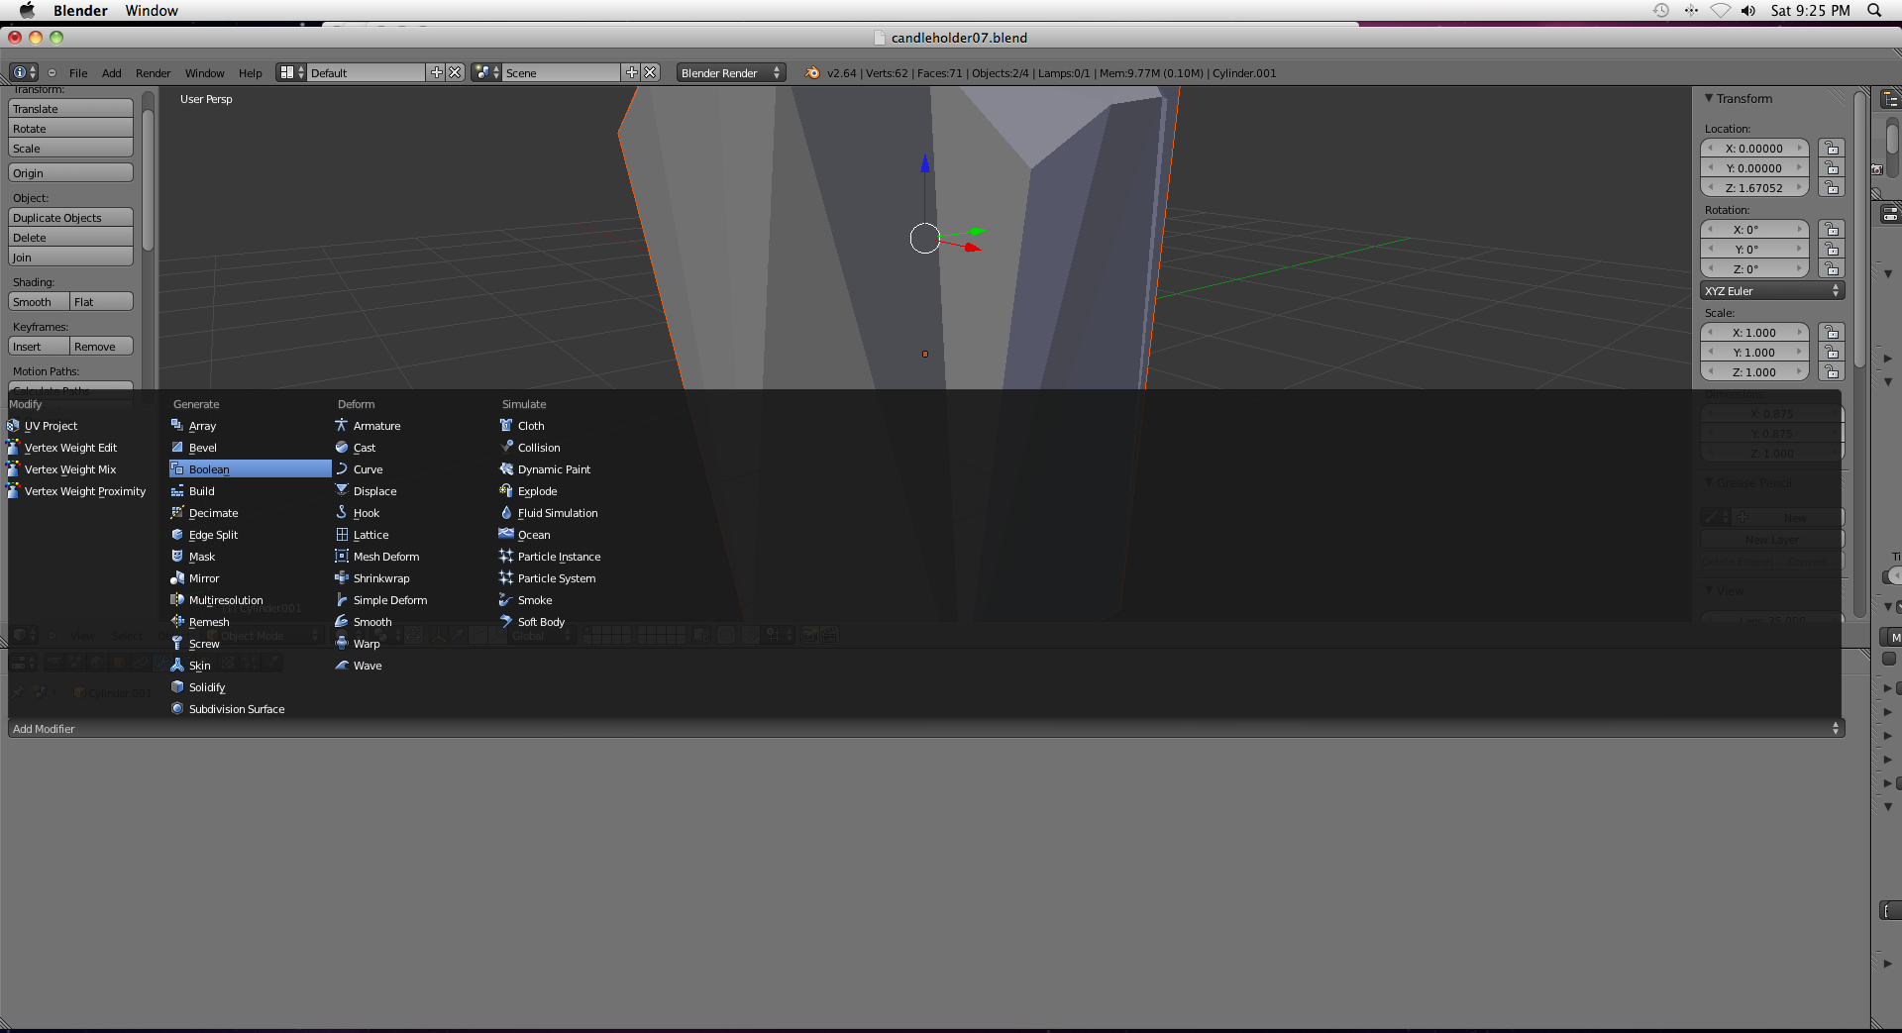Click the Insert keyframe button
This screenshot has height=1033, width=1902.
(x=39, y=347)
